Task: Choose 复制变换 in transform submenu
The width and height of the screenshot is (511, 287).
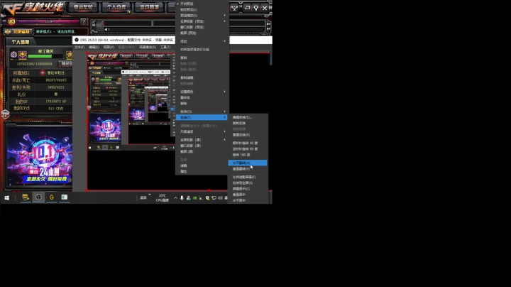Action: [x=248, y=124]
